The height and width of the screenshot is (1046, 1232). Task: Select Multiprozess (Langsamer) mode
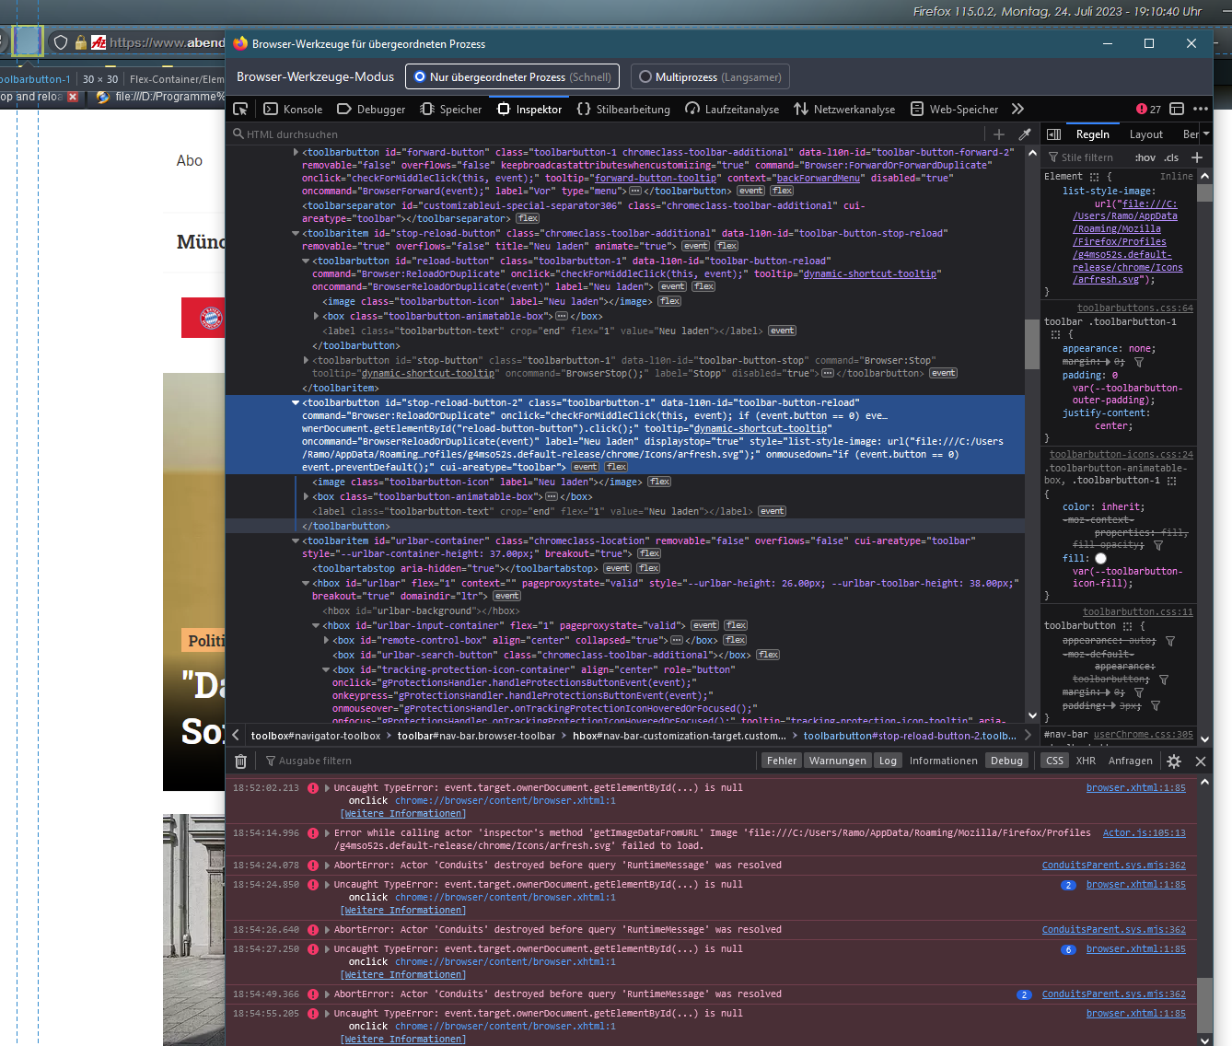click(711, 77)
